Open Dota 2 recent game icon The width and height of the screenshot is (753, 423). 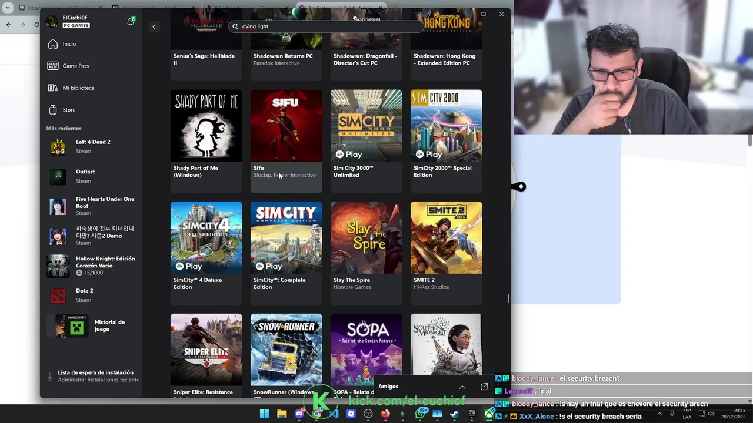click(x=58, y=296)
